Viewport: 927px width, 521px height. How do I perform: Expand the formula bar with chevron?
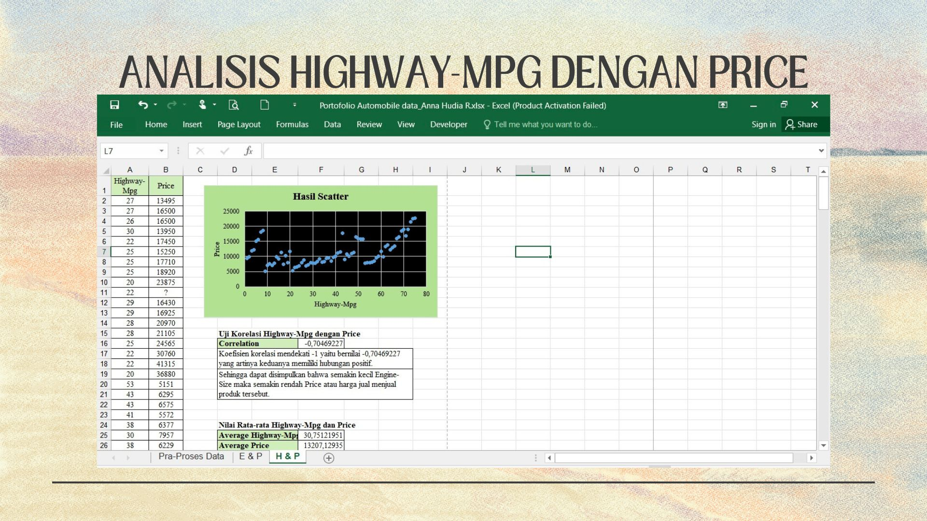click(x=821, y=151)
